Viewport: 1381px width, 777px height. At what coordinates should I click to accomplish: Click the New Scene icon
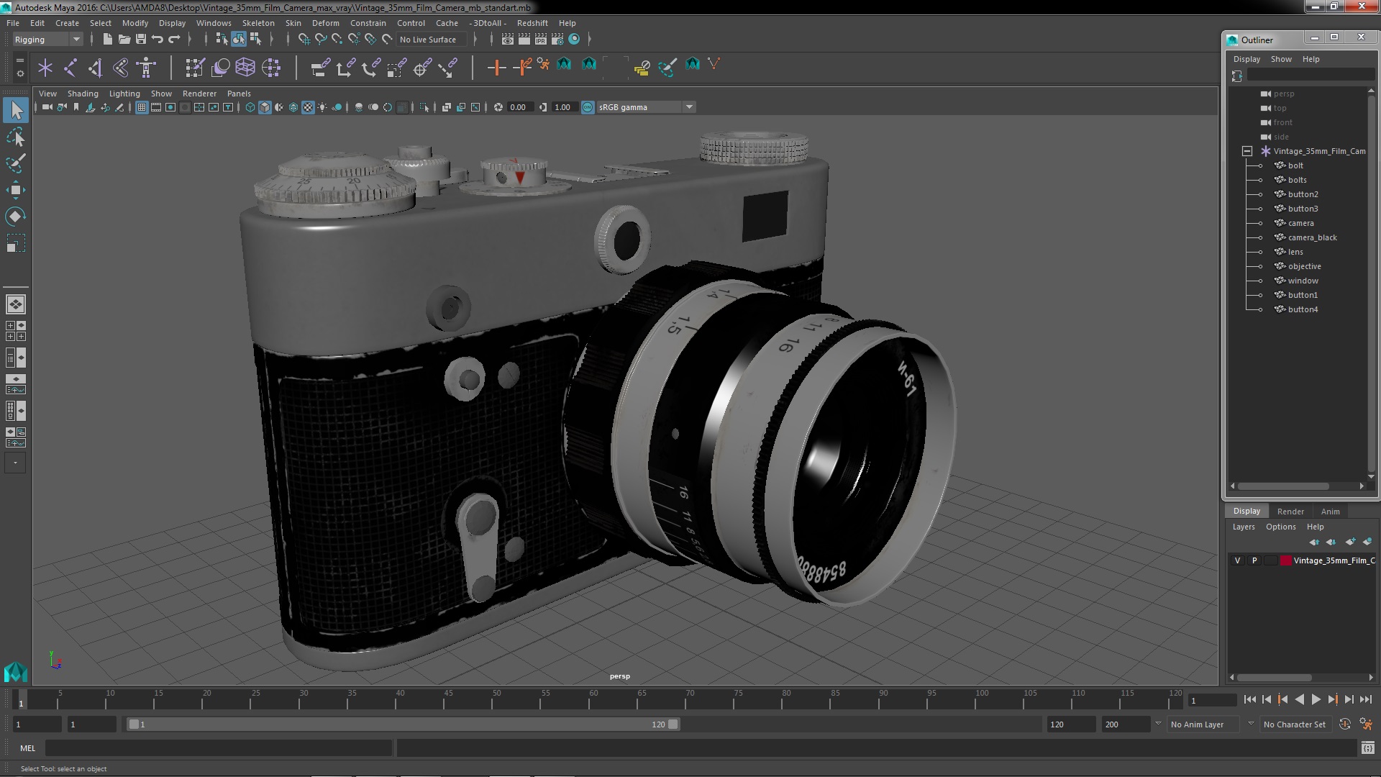click(107, 40)
